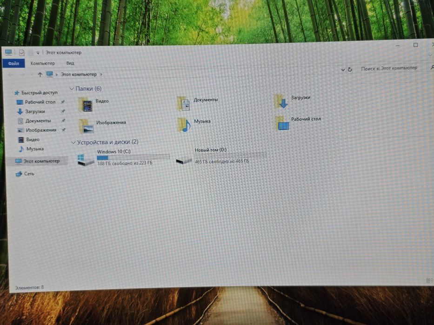Click the search magnifier icon
Viewport: 434px width, 325px height.
[x=432, y=67]
